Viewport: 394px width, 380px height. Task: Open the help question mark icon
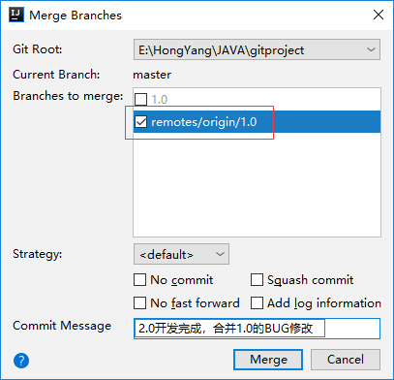(21, 361)
